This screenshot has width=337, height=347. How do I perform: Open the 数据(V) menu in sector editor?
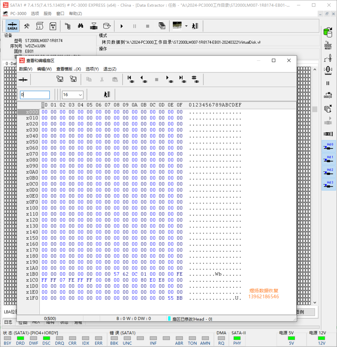pos(26,69)
